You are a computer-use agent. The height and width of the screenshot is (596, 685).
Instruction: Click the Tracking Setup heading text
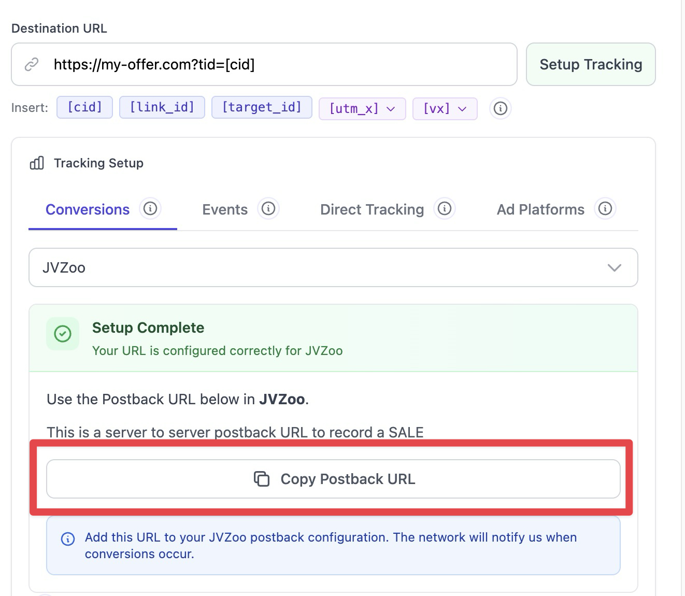pos(98,163)
